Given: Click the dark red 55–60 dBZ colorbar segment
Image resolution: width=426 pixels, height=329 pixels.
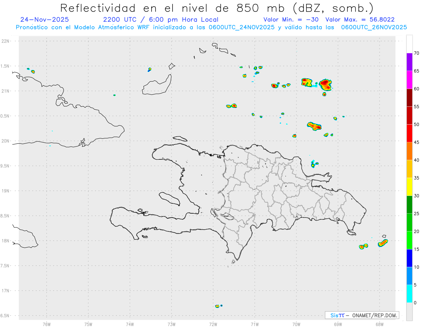Looking at the screenshot, I should pyautogui.click(x=409, y=98).
